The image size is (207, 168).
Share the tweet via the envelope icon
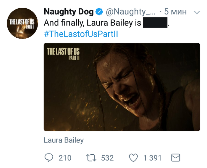(x=176, y=158)
